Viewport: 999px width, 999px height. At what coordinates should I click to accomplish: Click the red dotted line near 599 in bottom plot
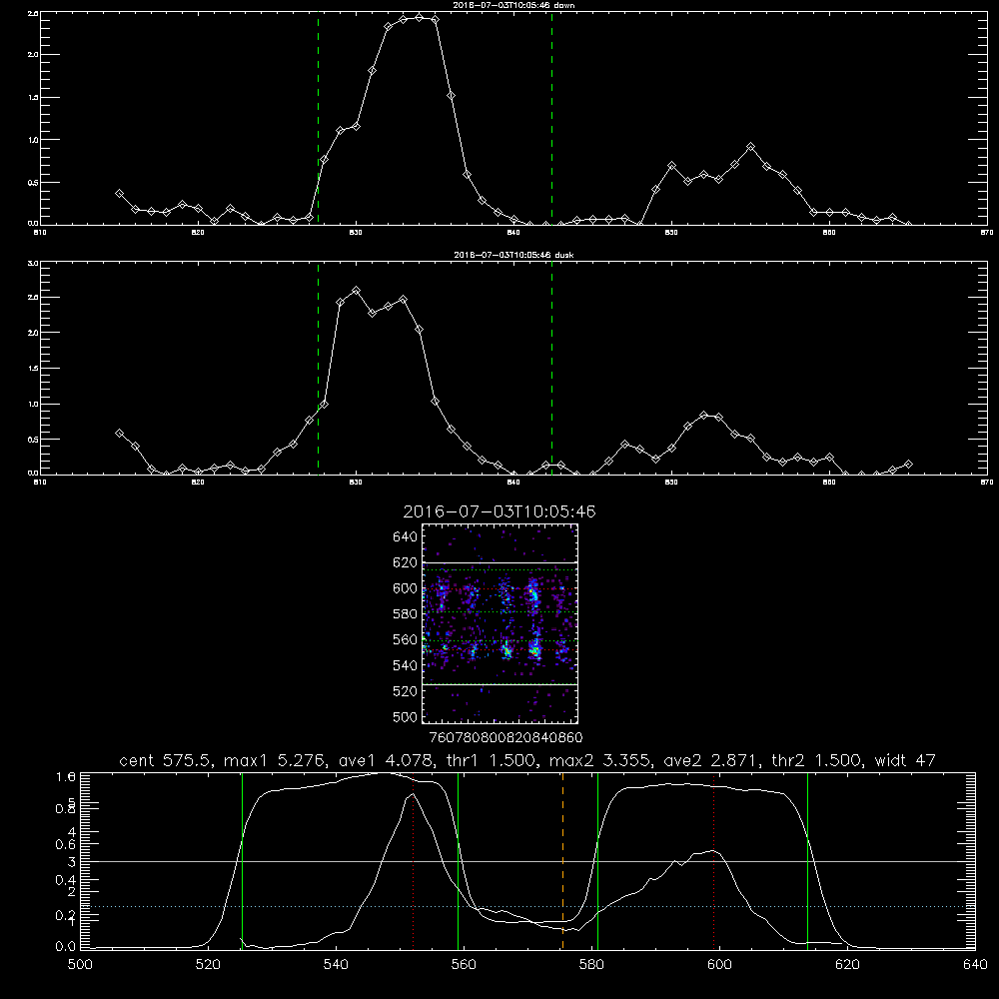click(713, 861)
